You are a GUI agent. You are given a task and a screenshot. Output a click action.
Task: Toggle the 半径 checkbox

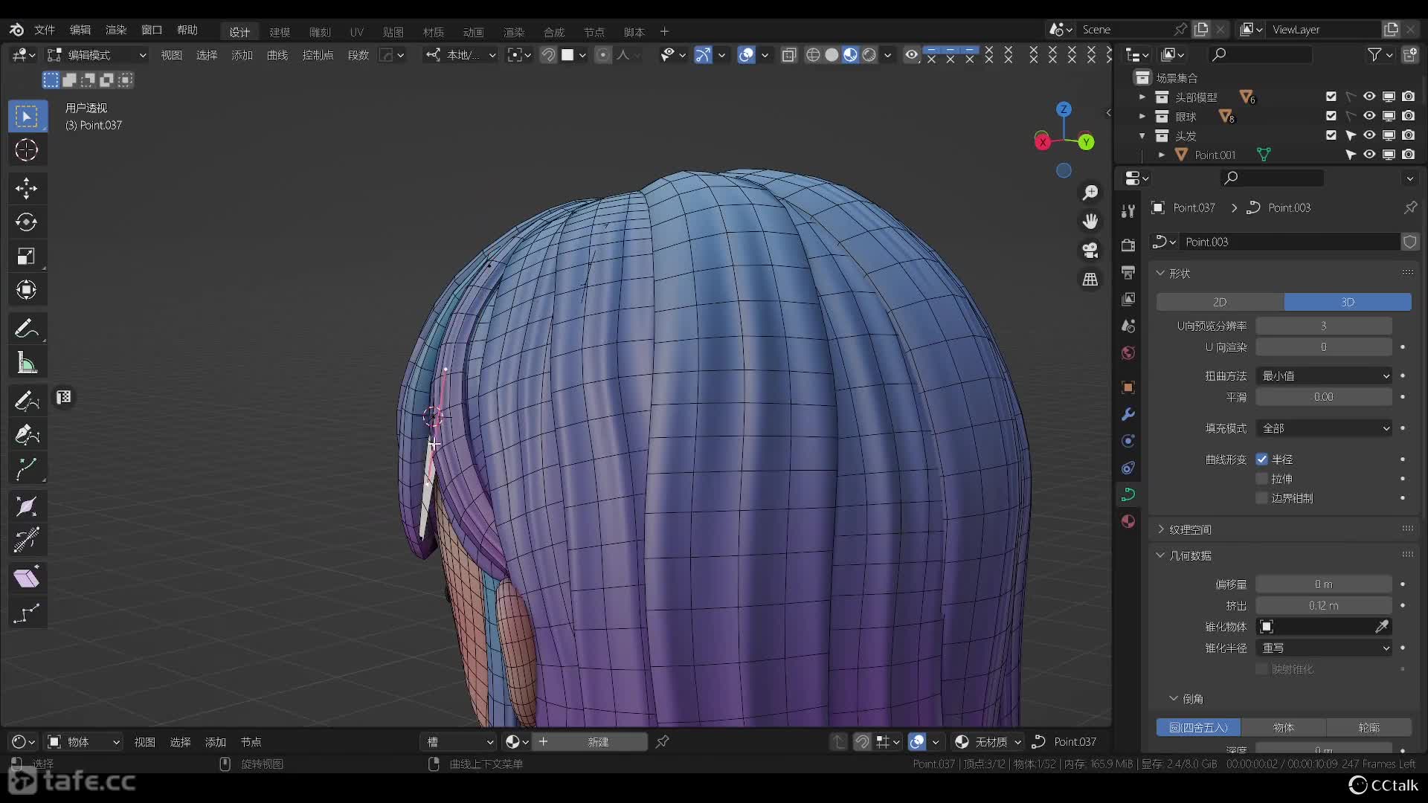tap(1262, 459)
